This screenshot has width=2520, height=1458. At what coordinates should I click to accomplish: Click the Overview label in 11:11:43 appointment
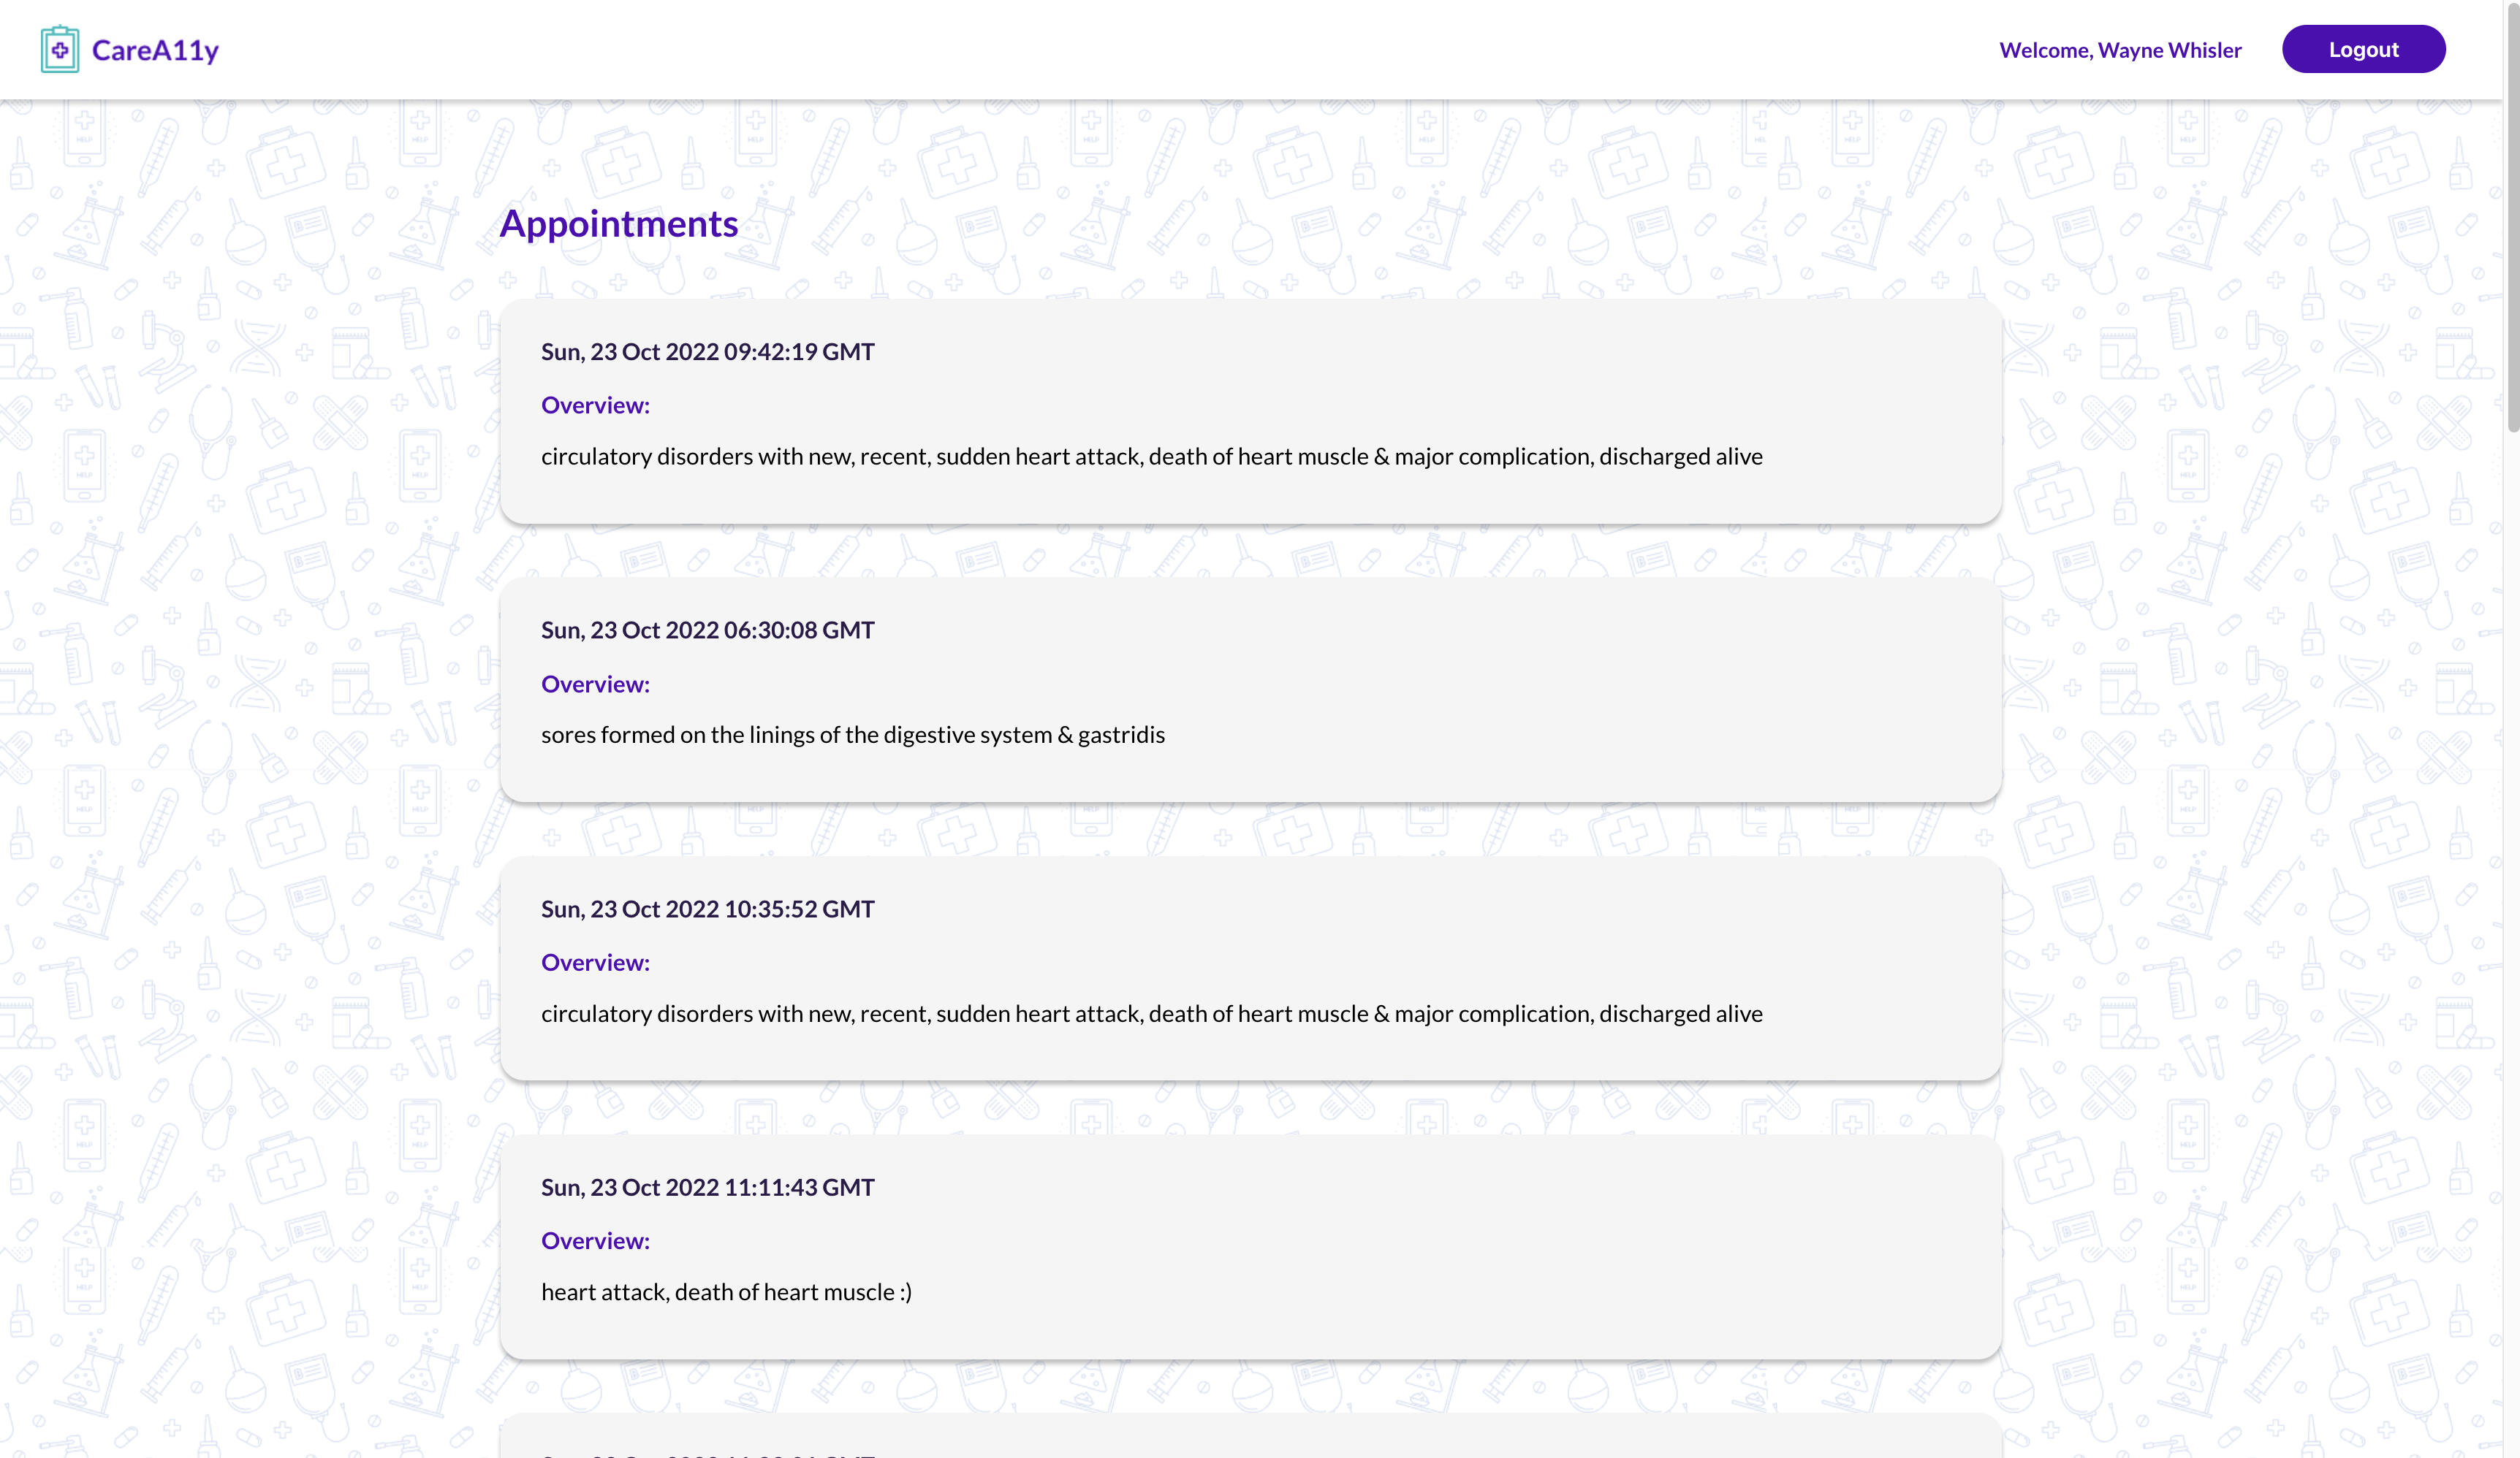click(x=595, y=1241)
